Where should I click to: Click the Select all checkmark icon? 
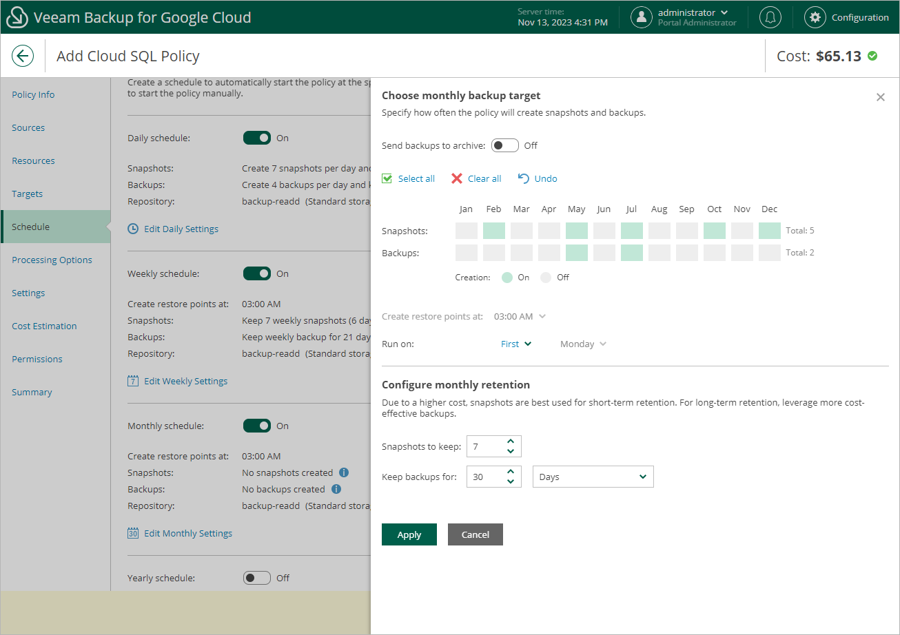387,178
